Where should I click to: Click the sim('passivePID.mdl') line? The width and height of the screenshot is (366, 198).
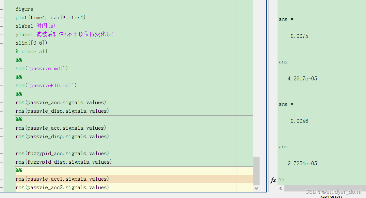(x=46, y=86)
